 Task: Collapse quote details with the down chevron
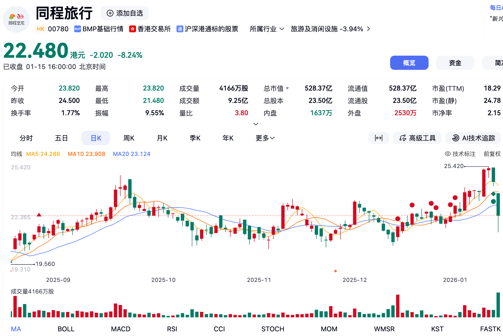(x=255, y=124)
